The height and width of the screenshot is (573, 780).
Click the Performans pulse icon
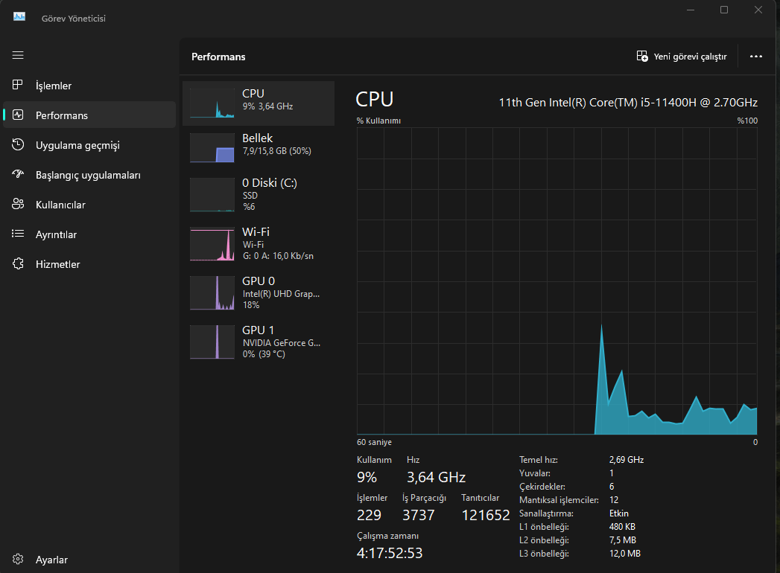(18, 115)
